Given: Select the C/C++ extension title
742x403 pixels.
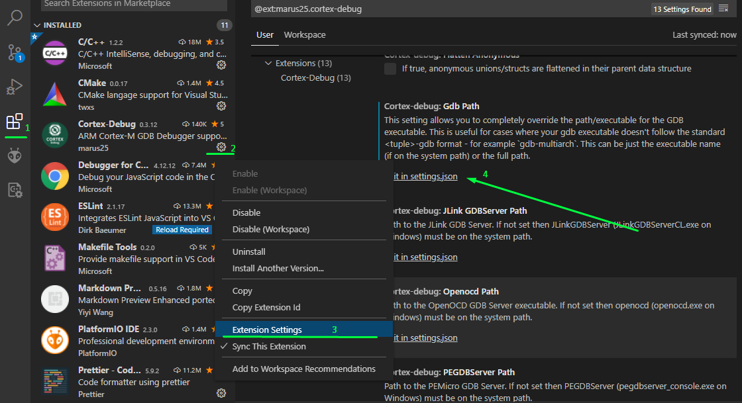Looking at the screenshot, I should click(x=91, y=42).
